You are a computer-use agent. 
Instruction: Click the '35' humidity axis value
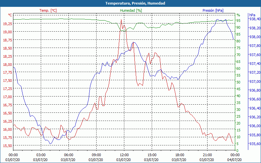(238, 103)
